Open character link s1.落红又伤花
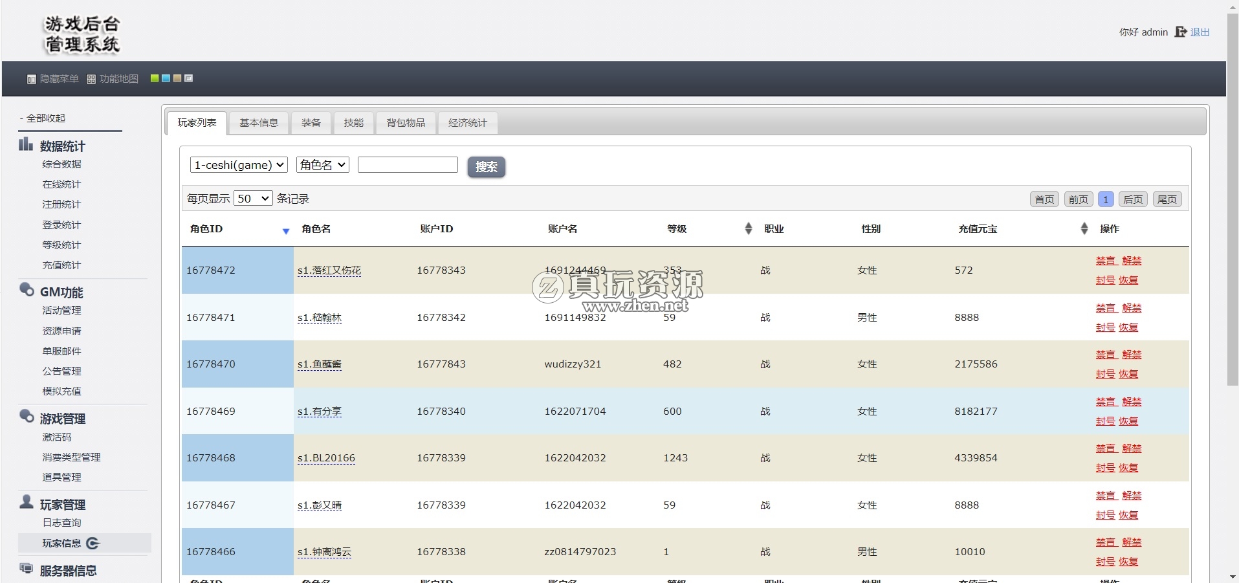This screenshot has width=1239, height=583. click(x=329, y=270)
